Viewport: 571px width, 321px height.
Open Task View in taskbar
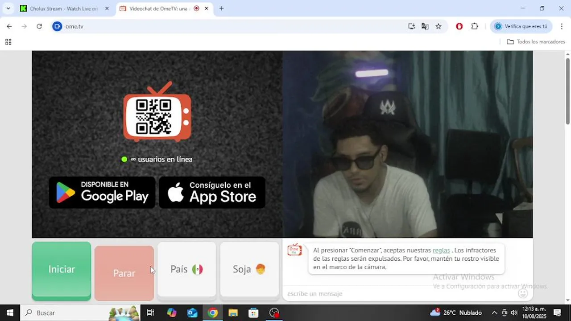click(150, 313)
